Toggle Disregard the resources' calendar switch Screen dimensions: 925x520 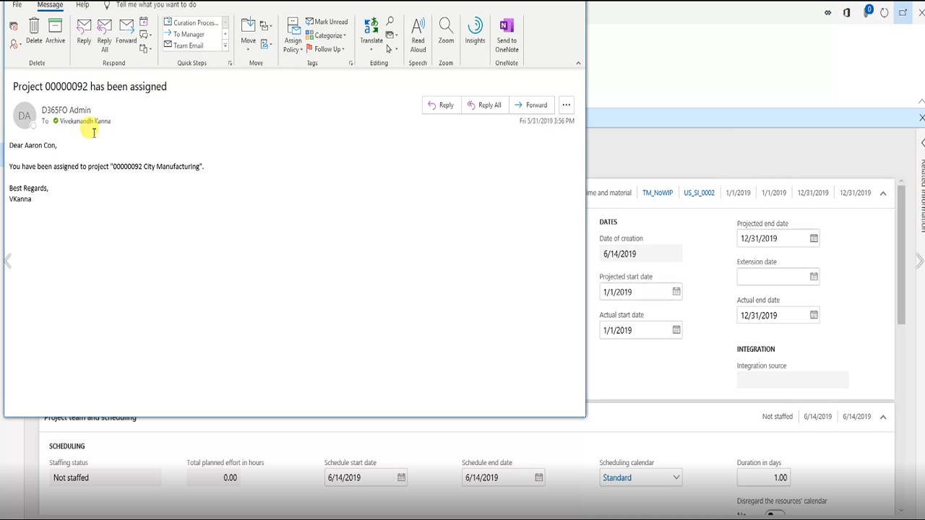(774, 514)
